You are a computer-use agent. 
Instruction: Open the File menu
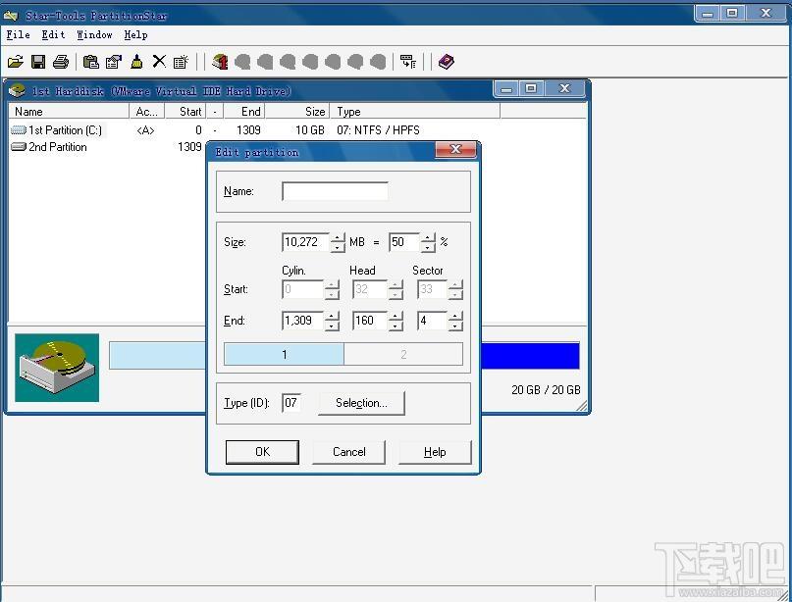point(19,35)
